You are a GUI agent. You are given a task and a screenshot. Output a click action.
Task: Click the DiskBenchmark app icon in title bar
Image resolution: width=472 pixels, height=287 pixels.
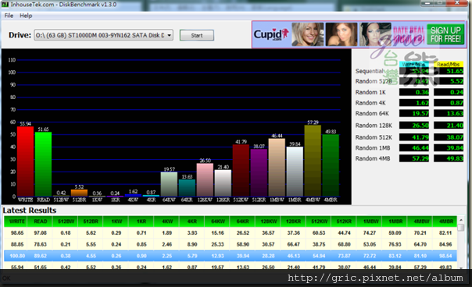click(x=5, y=4)
